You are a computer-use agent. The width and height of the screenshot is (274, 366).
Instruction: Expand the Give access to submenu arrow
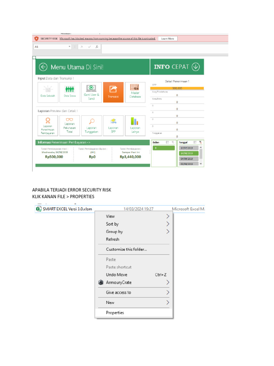click(168, 292)
